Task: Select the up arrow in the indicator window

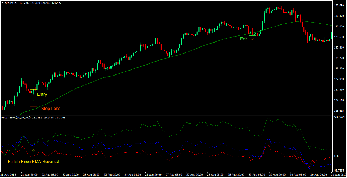Action: click(x=33, y=151)
